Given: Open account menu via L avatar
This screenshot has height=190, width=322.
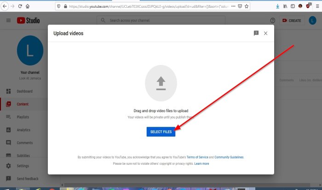Looking at the screenshot, I should 312,21.
